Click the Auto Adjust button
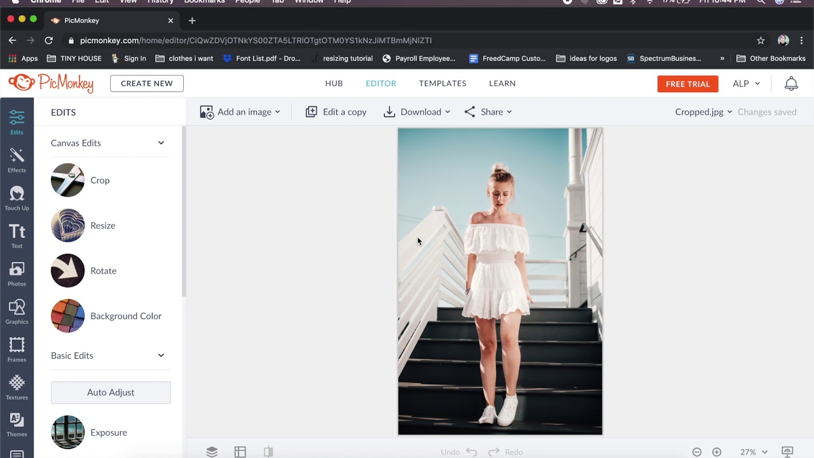Viewport: 814px width, 458px height. pyautogui.click(x=111, y=392)
